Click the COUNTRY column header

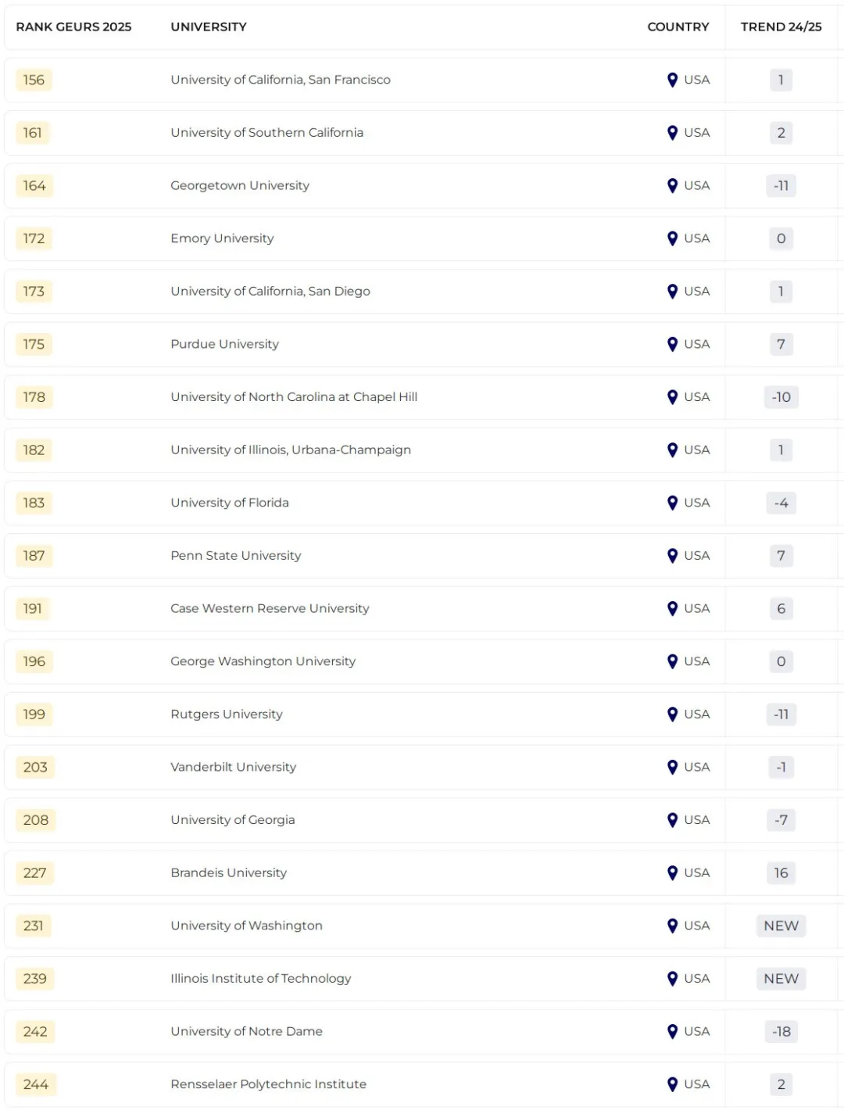click(x=678, y=27)
